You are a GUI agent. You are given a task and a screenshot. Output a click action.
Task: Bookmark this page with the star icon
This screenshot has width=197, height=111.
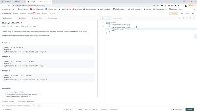158,6
